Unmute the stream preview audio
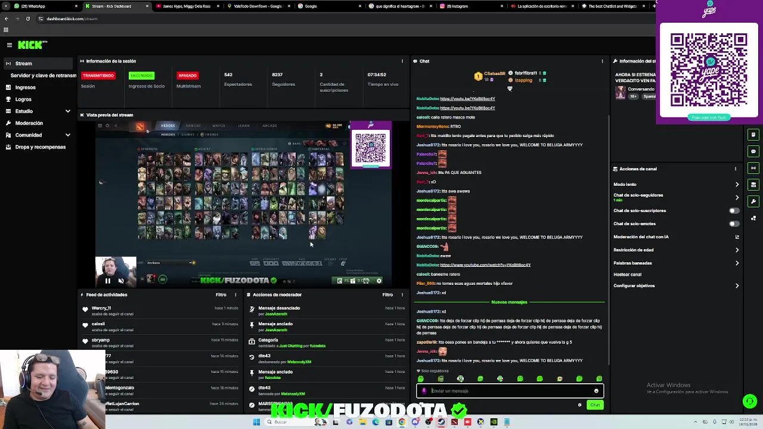This screenshot has height=429, width=763. pyautogui.click(x=121, y=281)
